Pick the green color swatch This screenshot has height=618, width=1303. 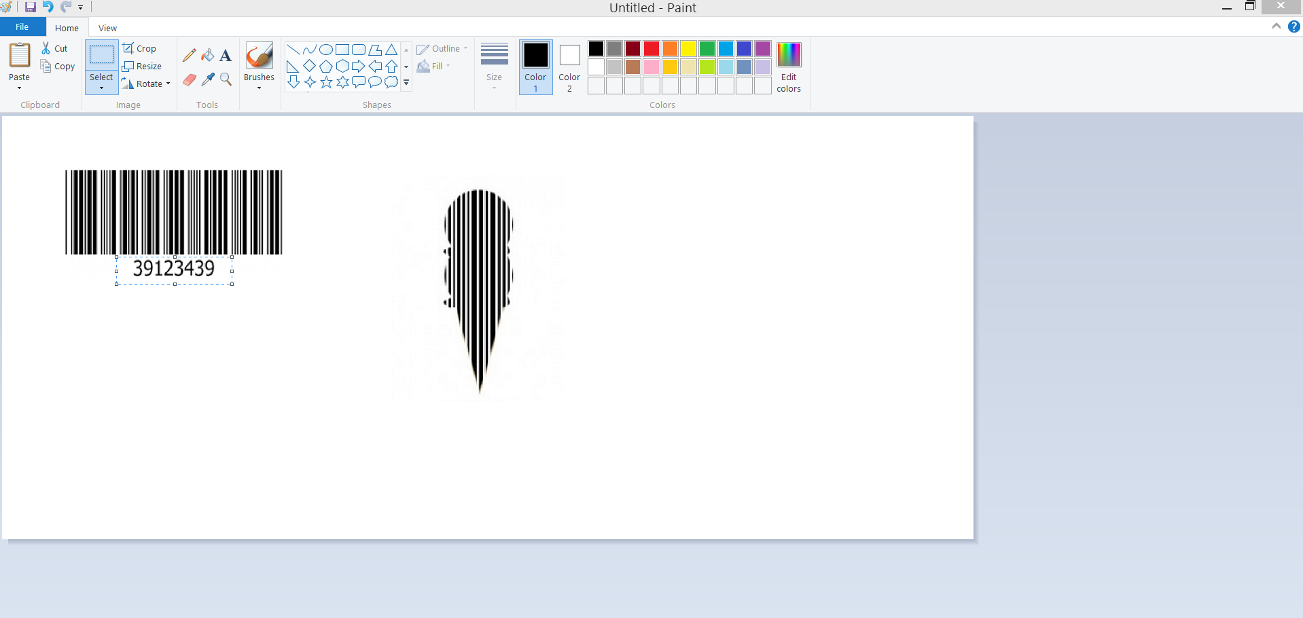pyautogui.click(x=707, y=49)
